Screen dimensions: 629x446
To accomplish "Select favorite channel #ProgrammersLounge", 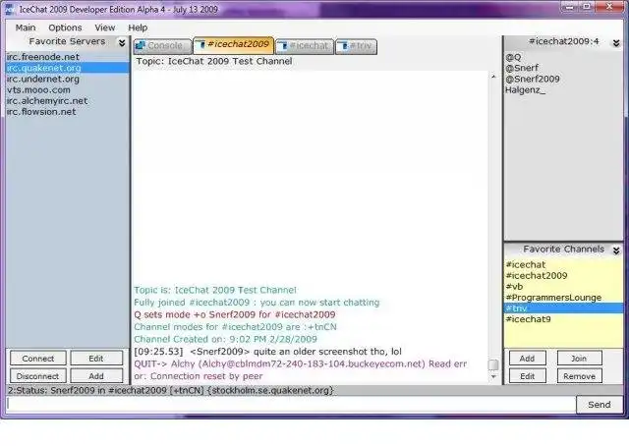I will [563, 298].
